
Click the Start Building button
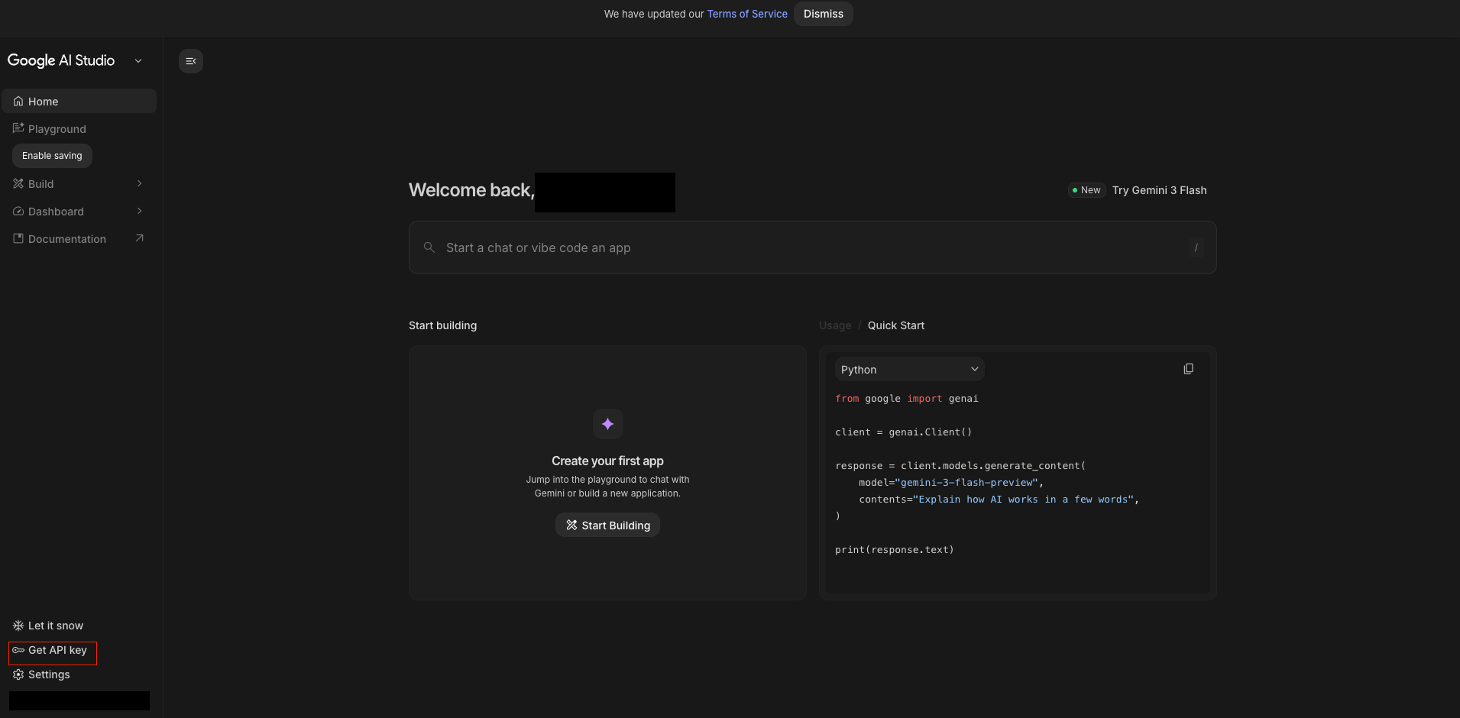(x=608, y=525)
